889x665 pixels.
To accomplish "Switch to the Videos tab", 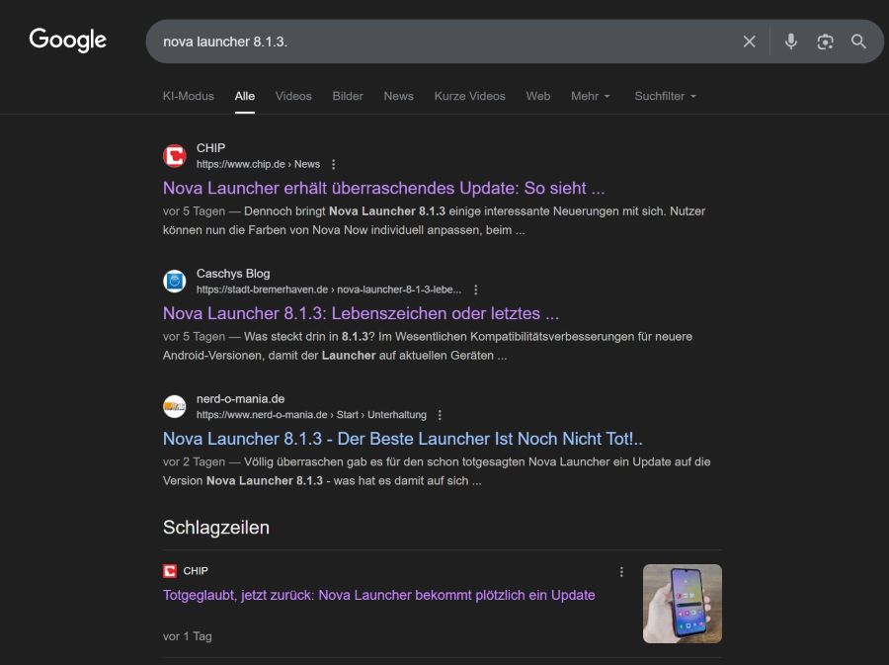I will pos(293,96).
